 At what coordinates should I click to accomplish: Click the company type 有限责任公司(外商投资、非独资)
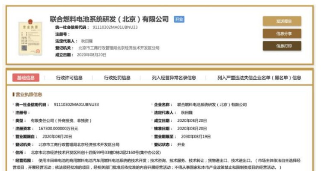click(61, 120)
